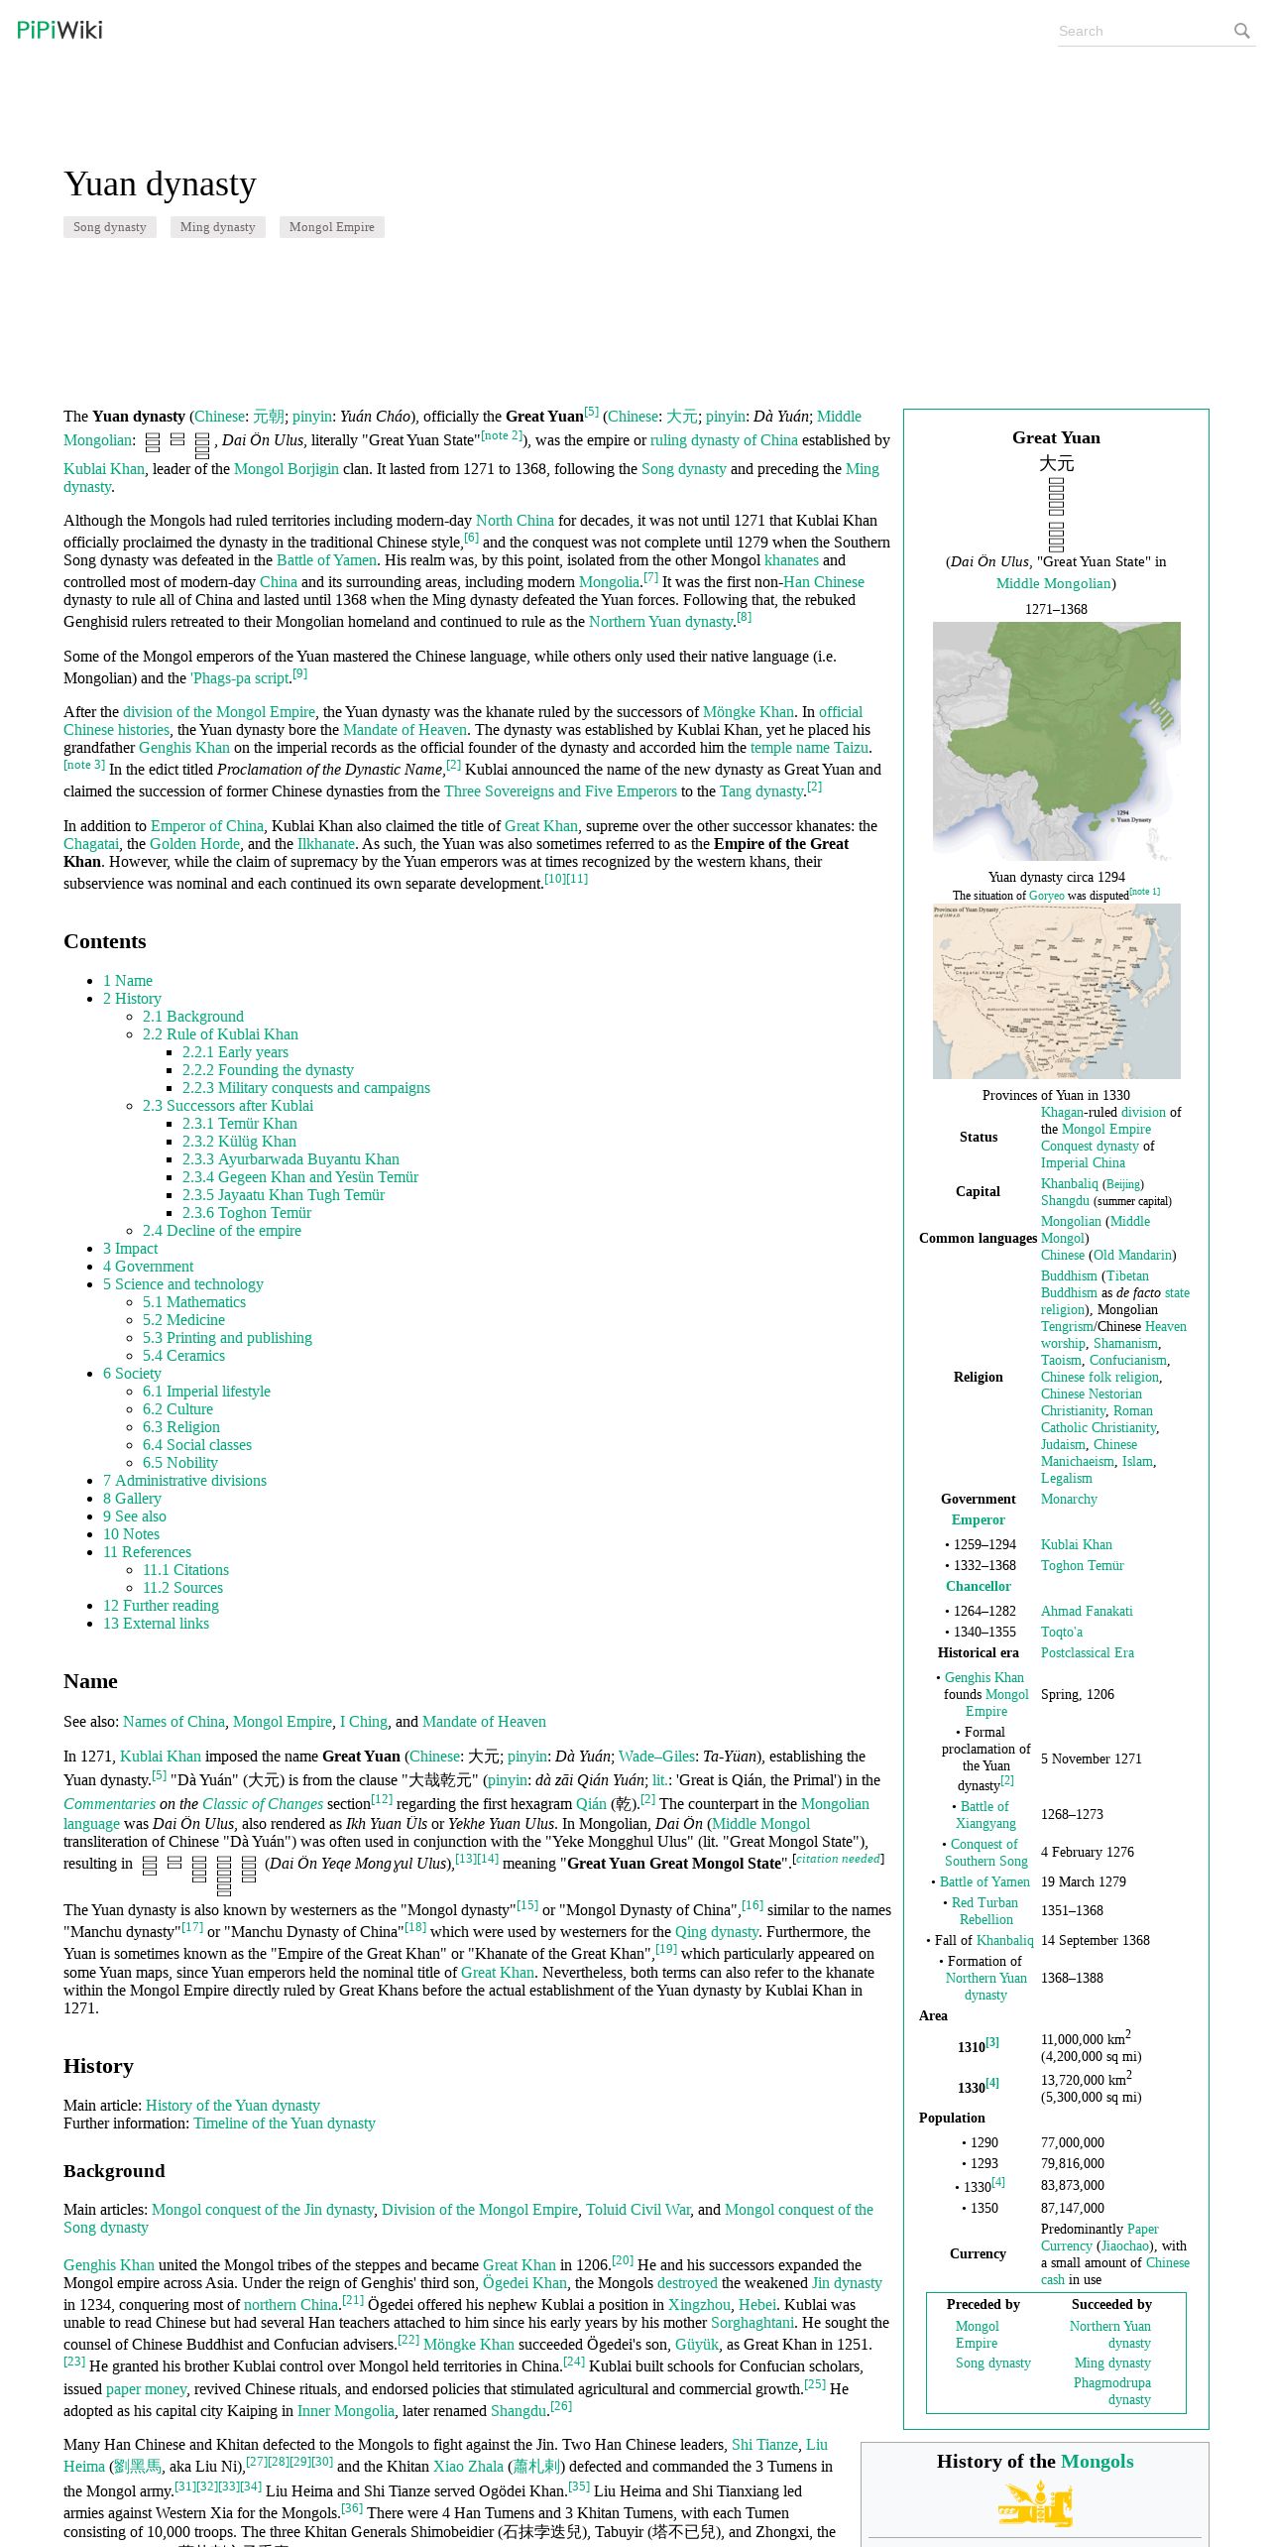This screenshot has height=2547, width=1273.
Task: Open the Mongols link in History box title
Action: click(1097, 2462)
